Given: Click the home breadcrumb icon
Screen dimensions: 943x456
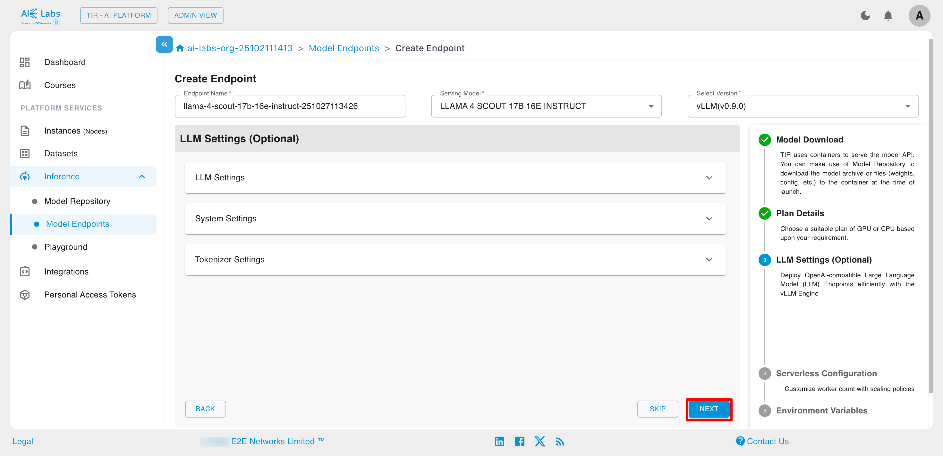Looking at the screenshot, I should [x=180, y=48].
